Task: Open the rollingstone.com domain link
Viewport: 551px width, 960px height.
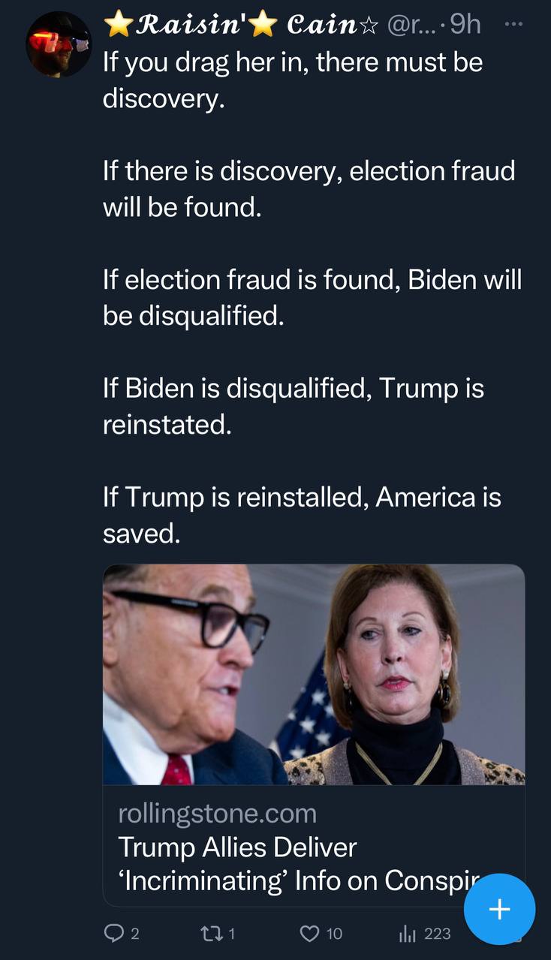Action: tap(217, 813)
